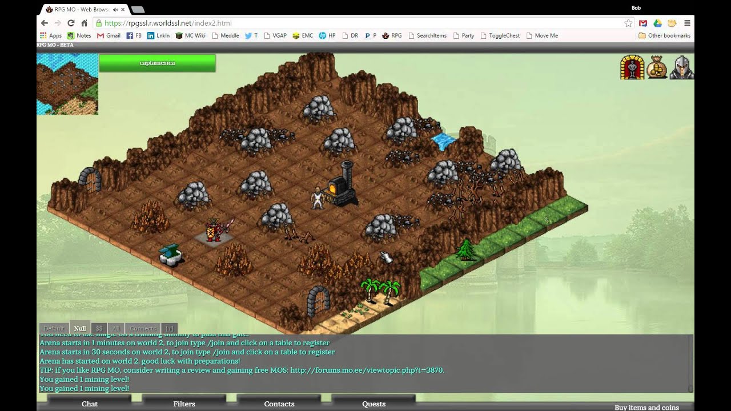Screen dimensions: 731x411
Task: Open the world minimap
Action: tap(67, 84)
